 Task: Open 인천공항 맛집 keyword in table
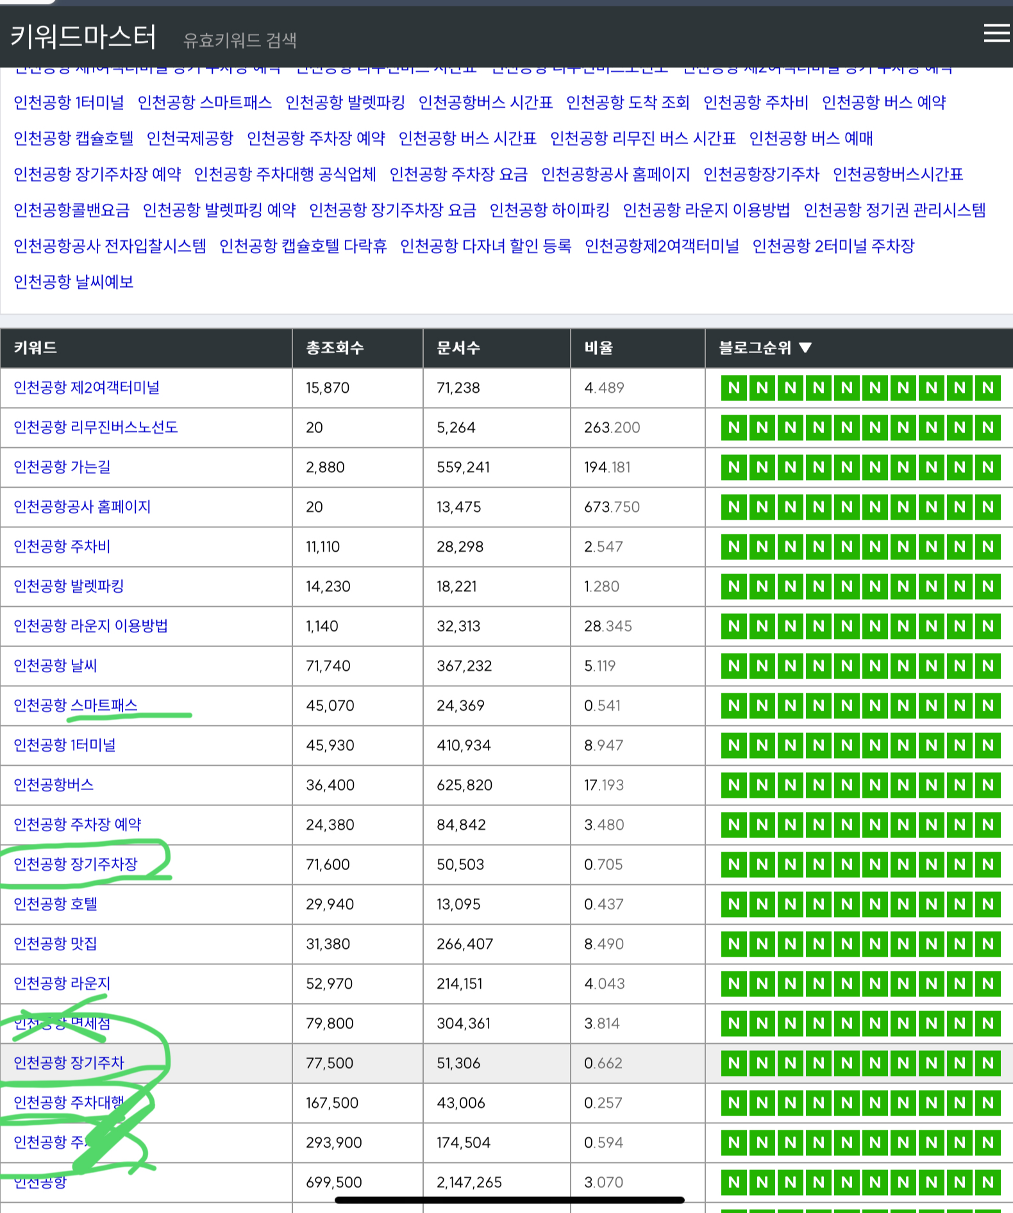click(55, 944)
